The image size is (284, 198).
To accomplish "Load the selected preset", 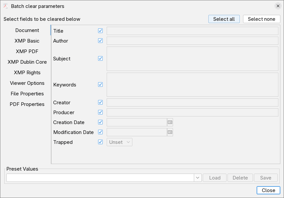I will [214, 178].
